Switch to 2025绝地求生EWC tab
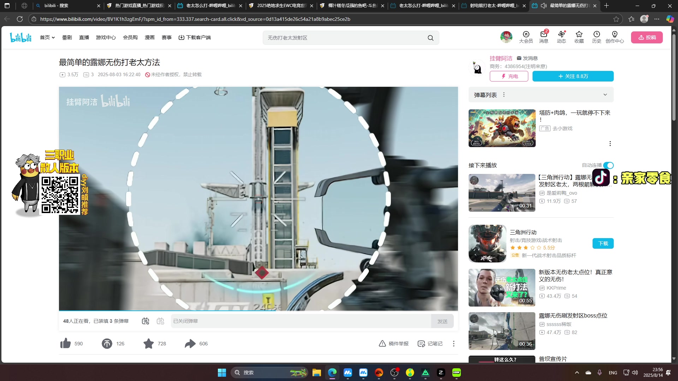678x381 pixels. [281, 6]
